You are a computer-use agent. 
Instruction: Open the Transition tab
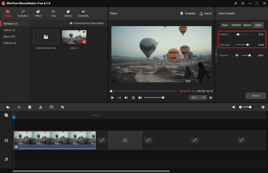tap(23, 14)
